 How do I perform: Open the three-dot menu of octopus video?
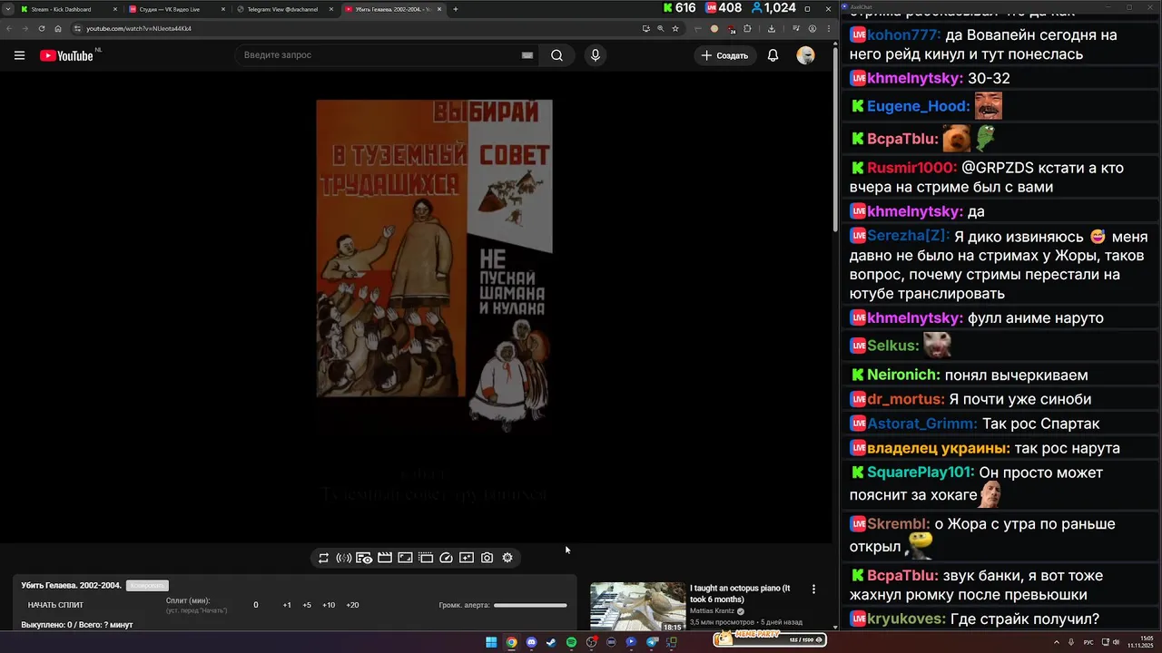(x=813, y=590)
